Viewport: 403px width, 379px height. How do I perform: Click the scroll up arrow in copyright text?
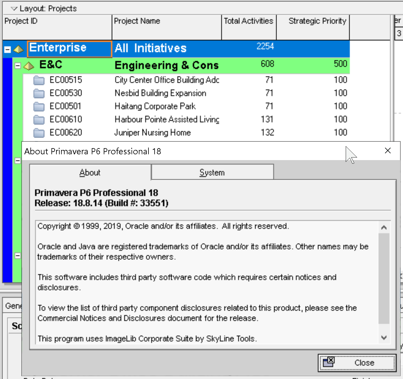click(x=384, y=227)
